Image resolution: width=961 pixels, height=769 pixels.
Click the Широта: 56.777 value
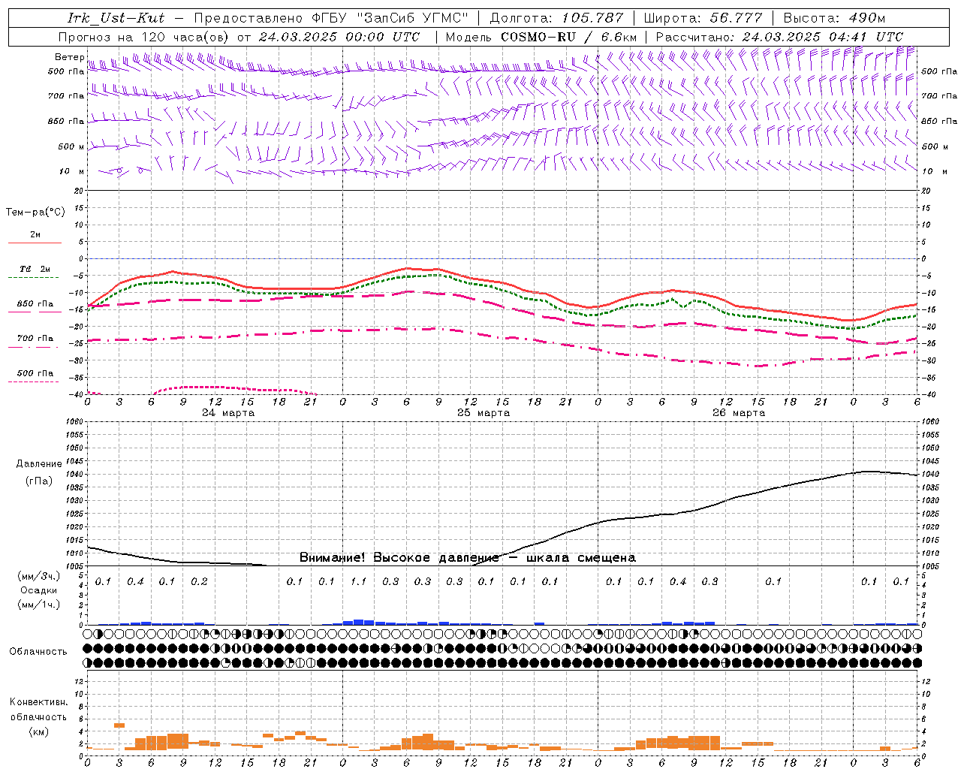[703, 18]
